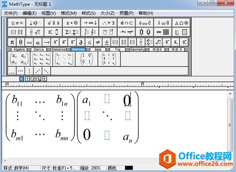The image size is (236, 172).
Task: Open the 样式(S) menu
Action: tap(89, 13)
